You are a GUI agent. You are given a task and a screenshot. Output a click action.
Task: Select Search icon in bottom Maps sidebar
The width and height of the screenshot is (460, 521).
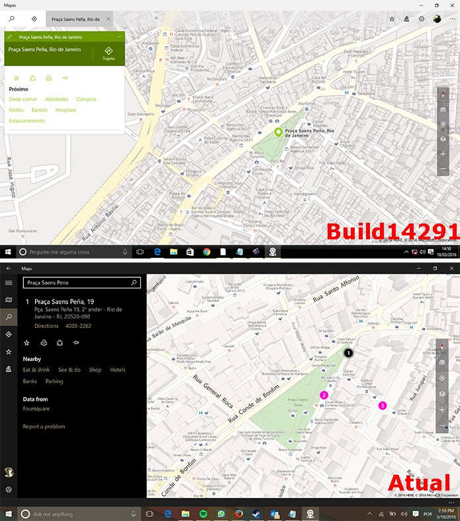tap(9, 317)
